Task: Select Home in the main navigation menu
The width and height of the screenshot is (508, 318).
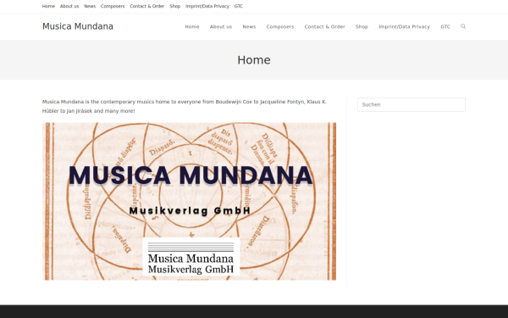Action: tap(192, 26)
